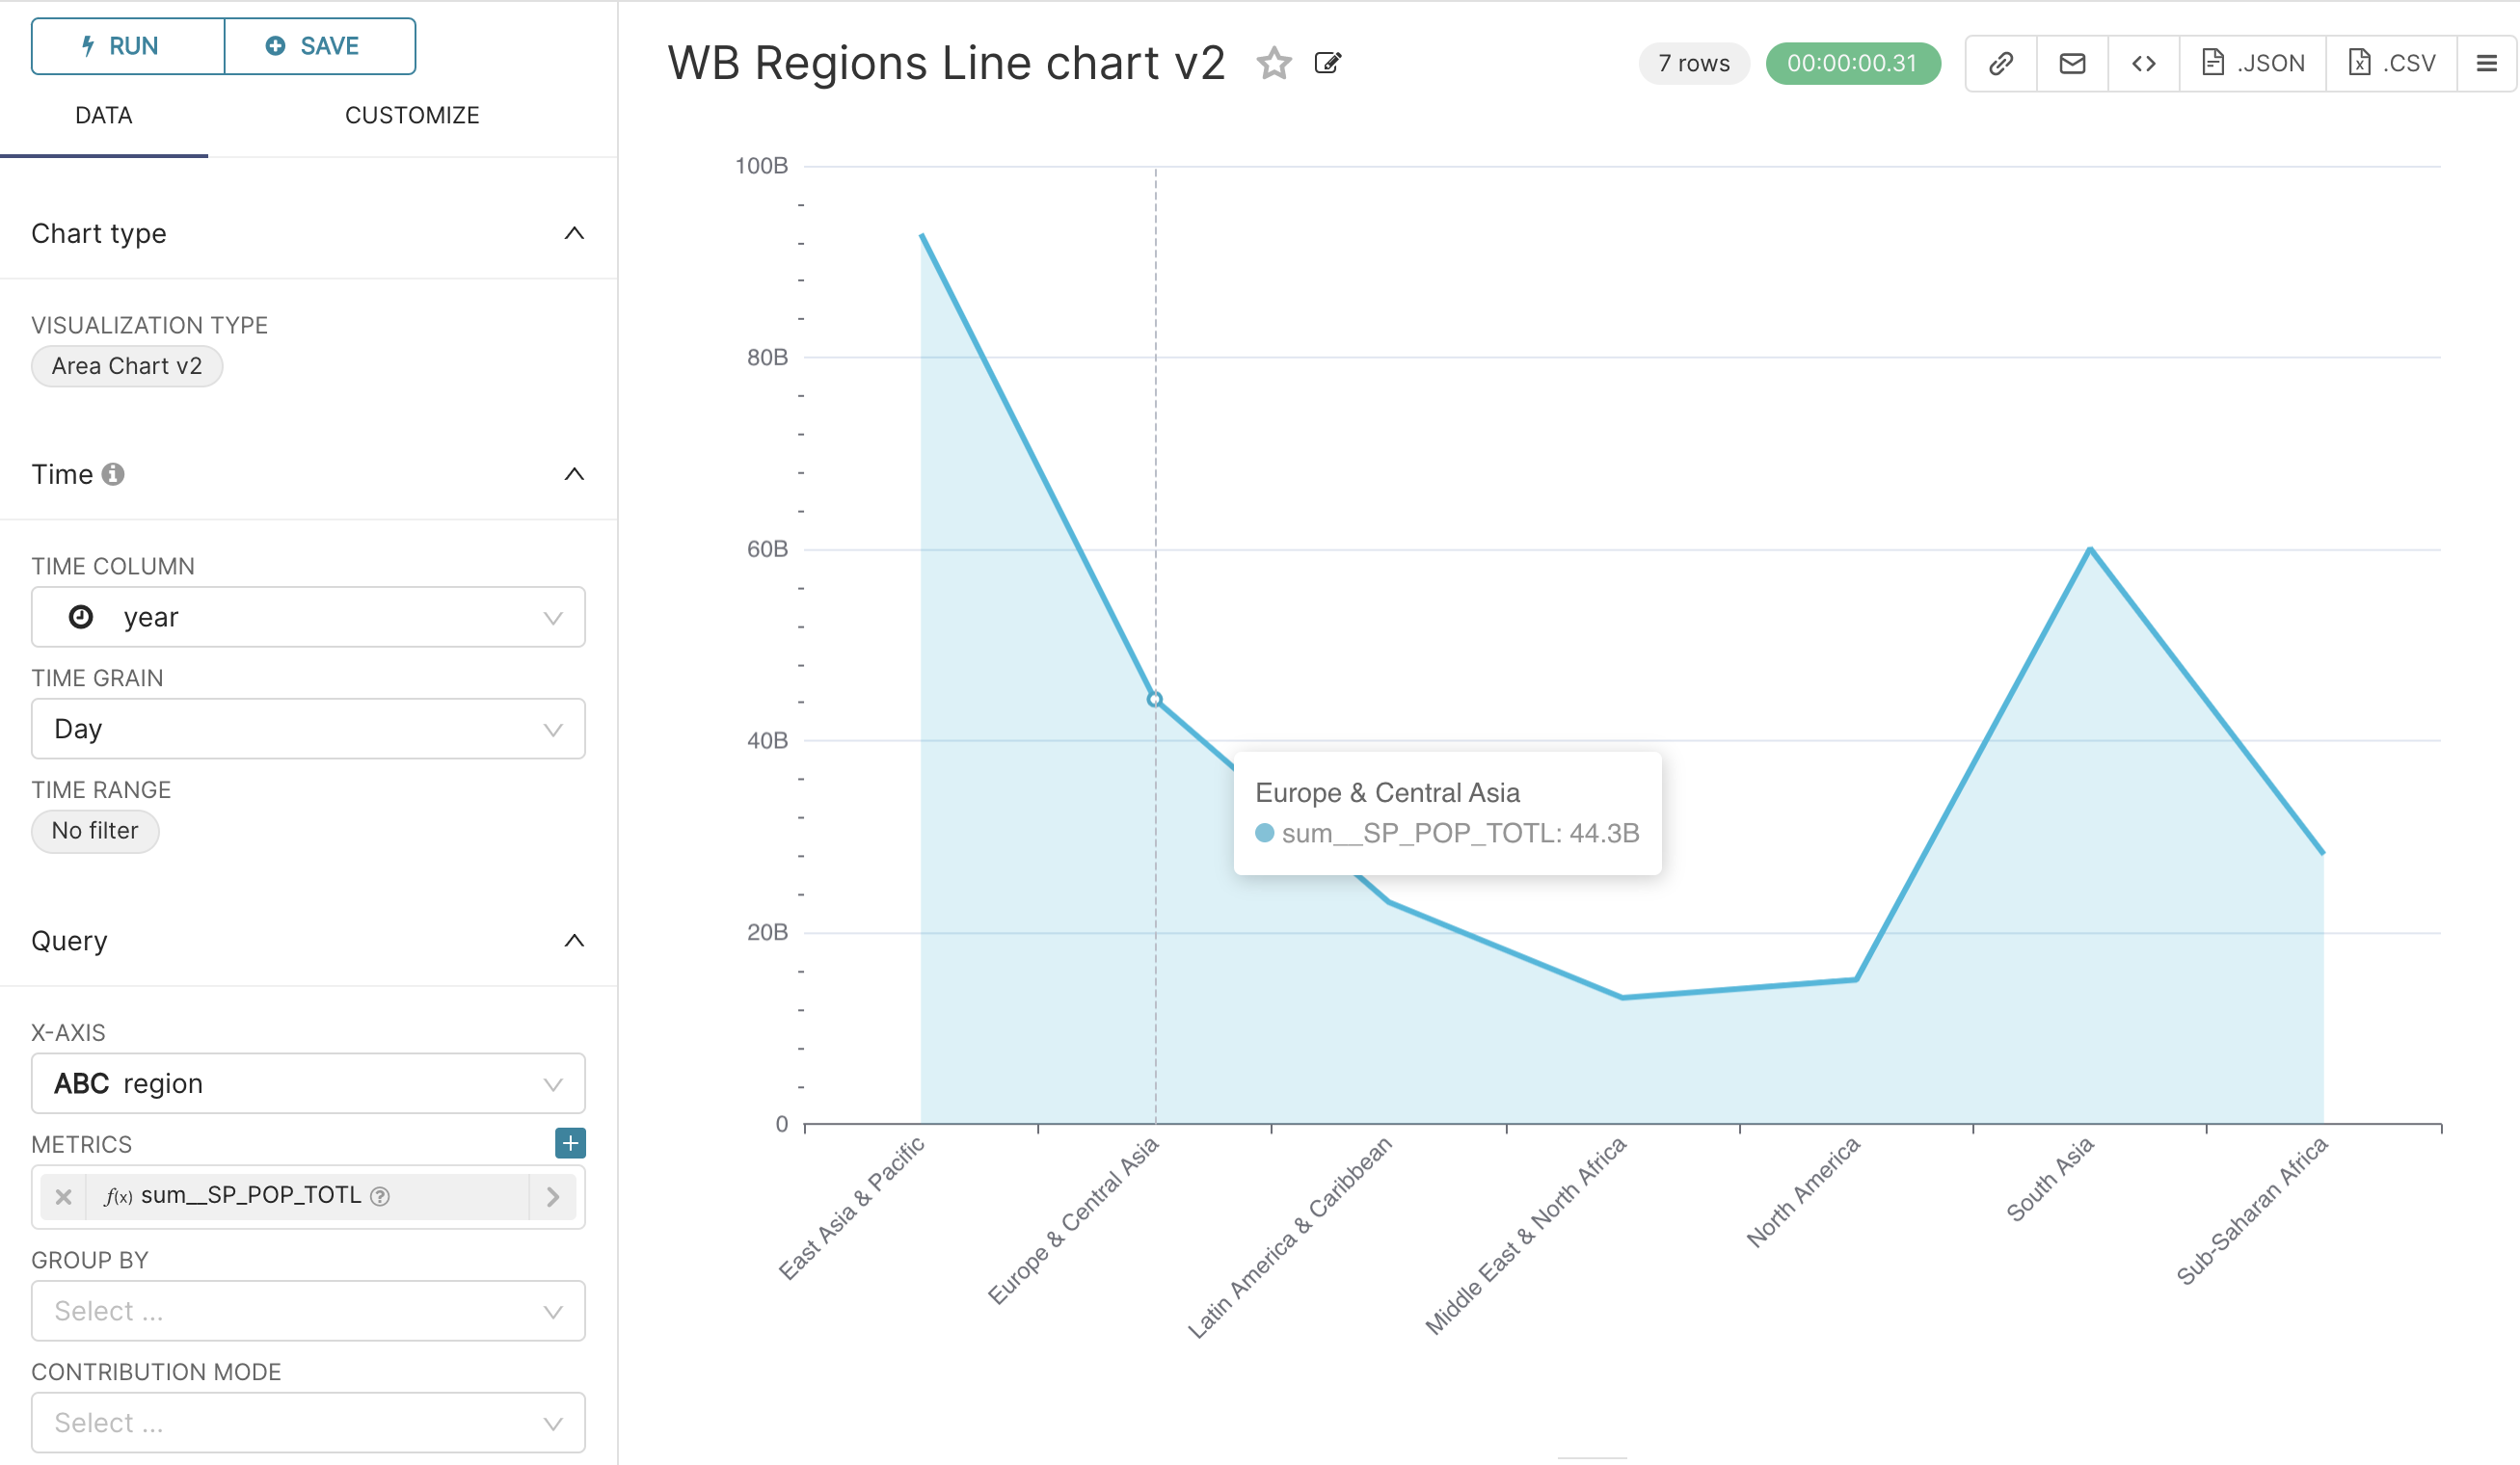Share chart by email envelope icon
2520x1465 pixels.
(2072, 64)
